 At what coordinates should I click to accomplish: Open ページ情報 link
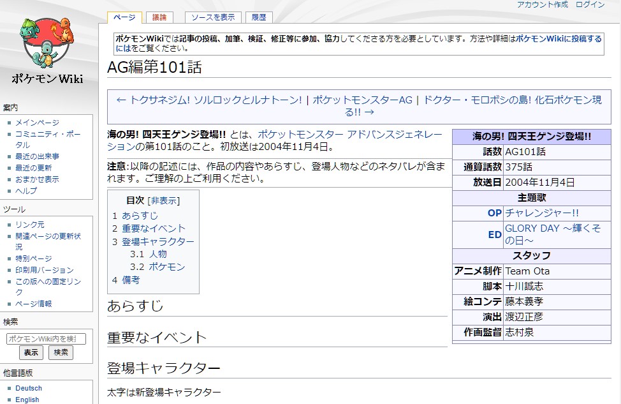click(x=33, y=304)
